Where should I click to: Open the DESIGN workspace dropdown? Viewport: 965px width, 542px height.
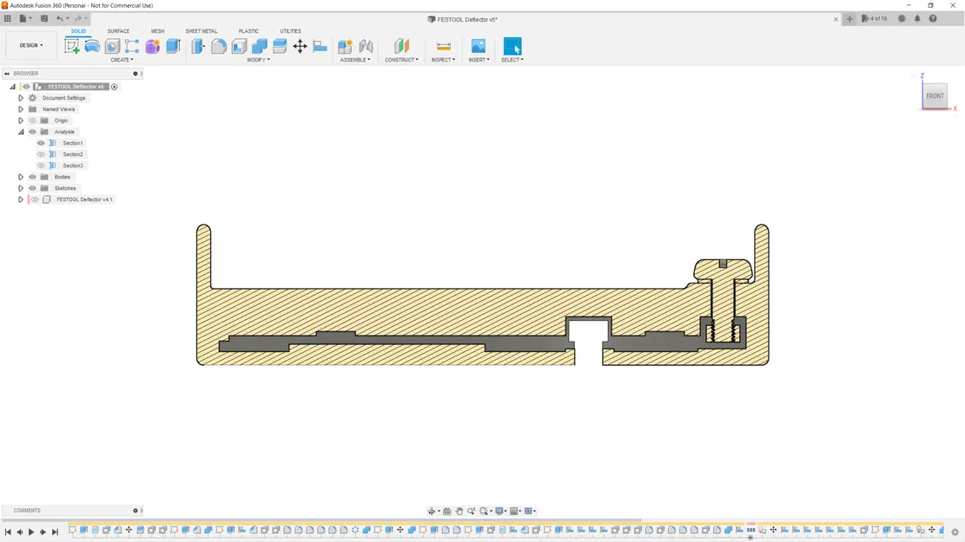coord(31,45)
